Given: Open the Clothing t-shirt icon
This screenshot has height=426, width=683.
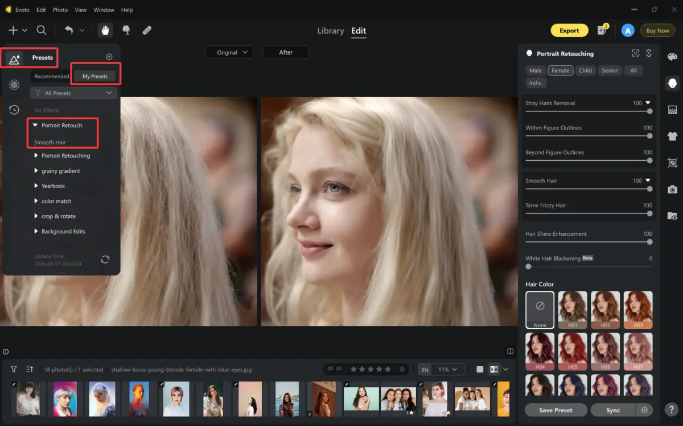Looking at the screenshot, I should pos(672,136).
